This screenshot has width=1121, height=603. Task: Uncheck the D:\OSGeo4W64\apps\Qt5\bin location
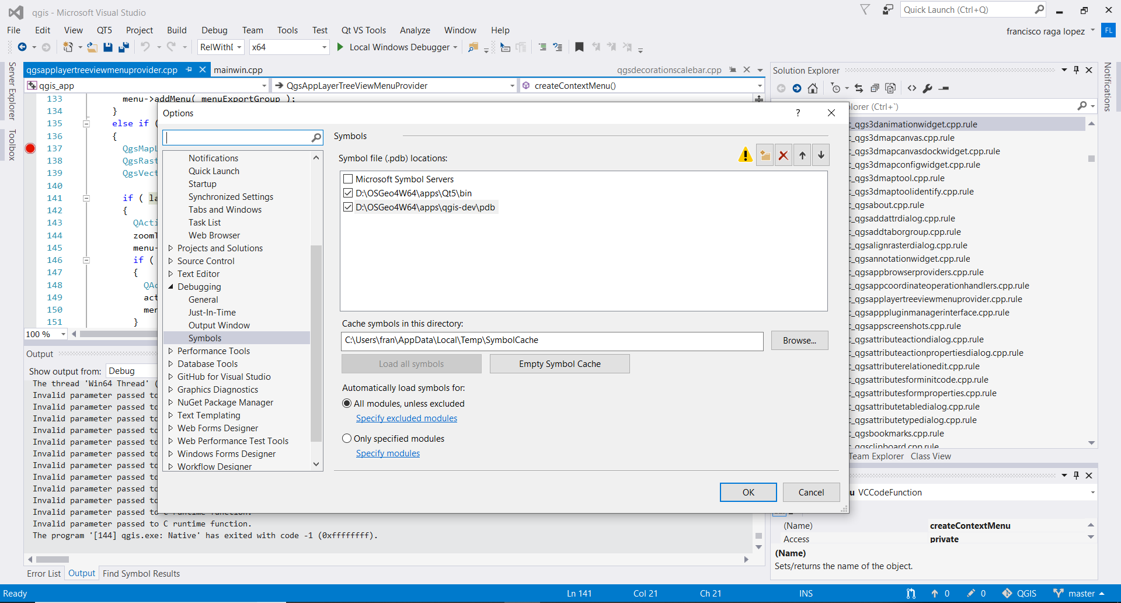tap(348, 193)
